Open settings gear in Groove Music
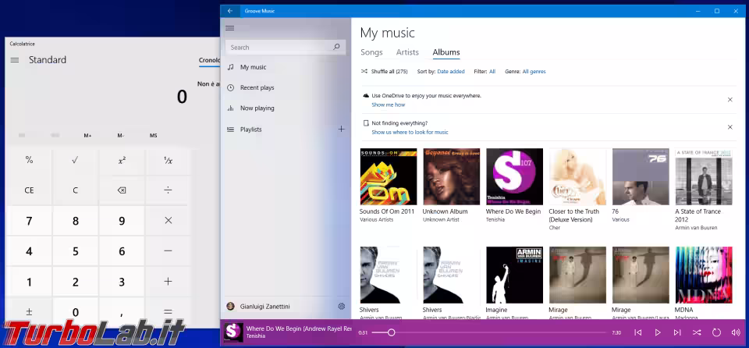 341,307
